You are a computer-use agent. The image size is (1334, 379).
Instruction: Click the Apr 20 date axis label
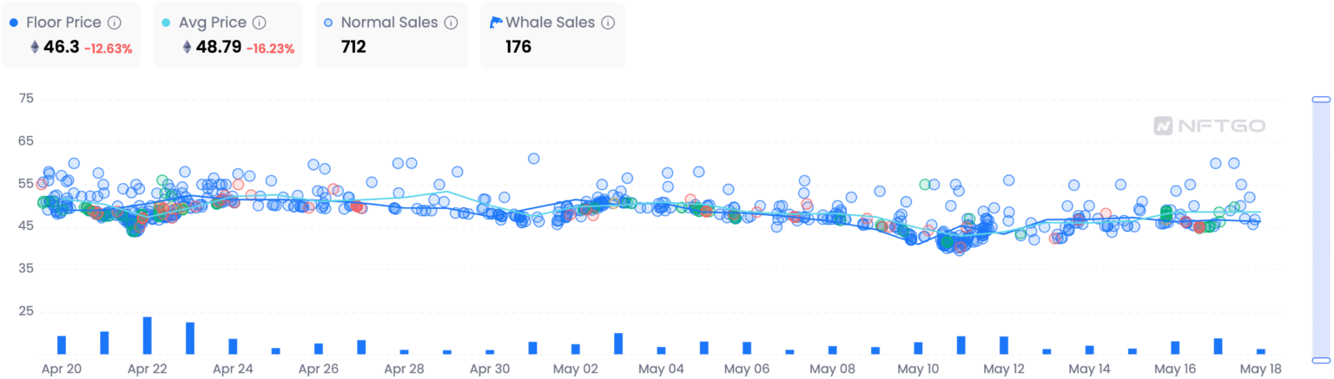[x=62, y=369]
